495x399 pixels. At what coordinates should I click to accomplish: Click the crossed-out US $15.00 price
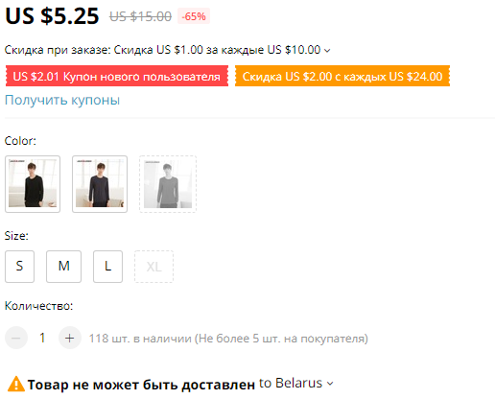pos(140,16)
